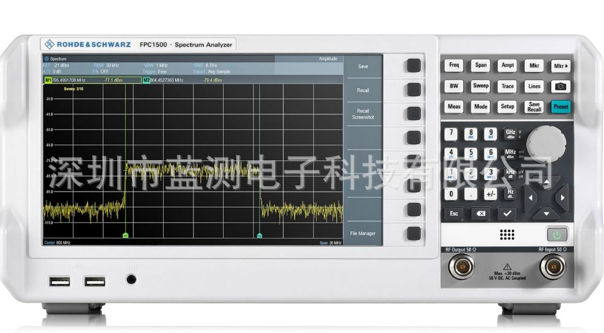Select the Hz unit key

point(511,193)
